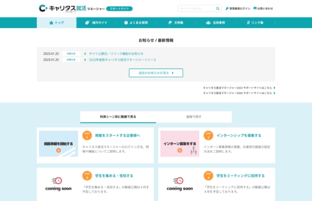Viewport: 312px width, 201px height.
Task: Click the お知らせ tag beside サイト公開日 news
Action: coord(71,54)
